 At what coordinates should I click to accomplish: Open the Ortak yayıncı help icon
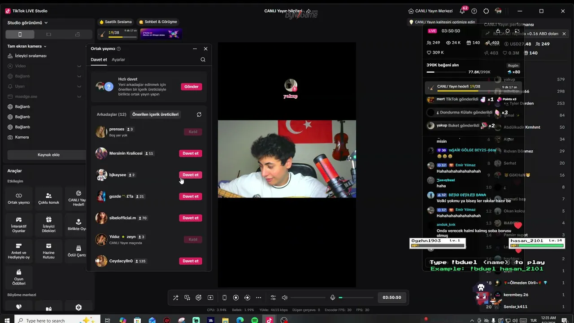tap(118, 49)
